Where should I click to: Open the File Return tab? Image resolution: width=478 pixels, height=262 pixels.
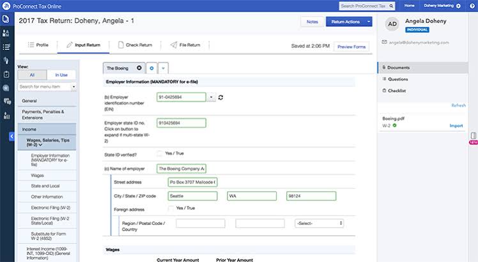185,45
